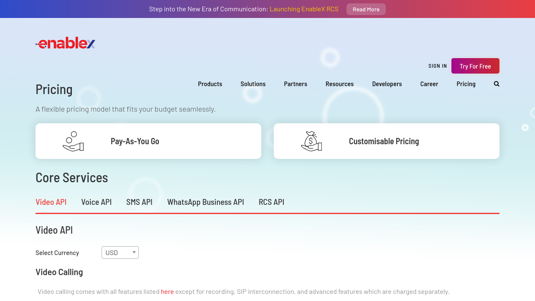Switch to the Voice API tab
This screenshot has width=535, height=301.
[96, 202]
